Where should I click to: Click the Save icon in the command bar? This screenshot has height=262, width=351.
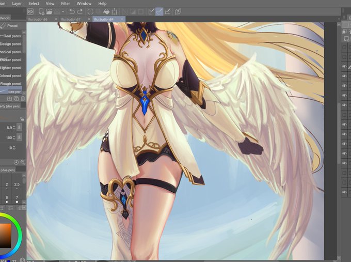click(57, 11)
